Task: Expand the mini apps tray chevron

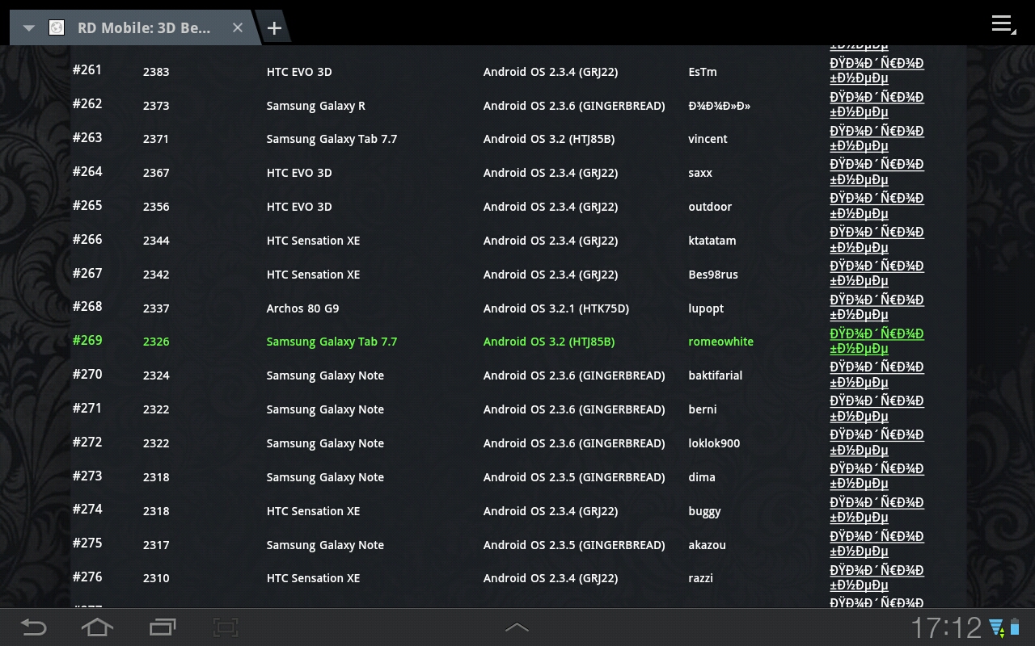Action: click(517, 627)
